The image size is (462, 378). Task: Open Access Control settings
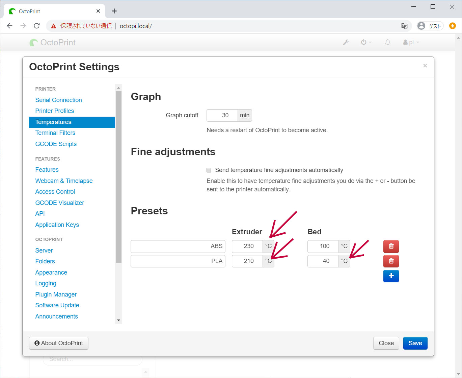pyautogui.click(x=55, y=192)
